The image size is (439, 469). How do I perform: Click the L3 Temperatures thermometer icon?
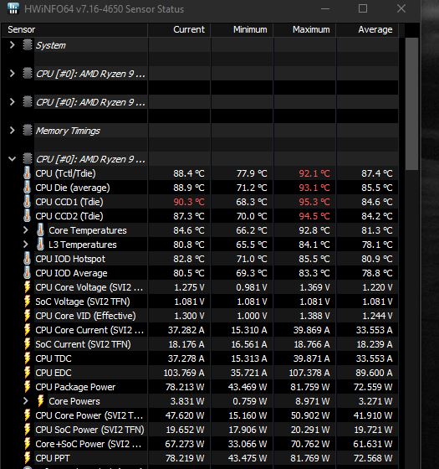(40, 244)
